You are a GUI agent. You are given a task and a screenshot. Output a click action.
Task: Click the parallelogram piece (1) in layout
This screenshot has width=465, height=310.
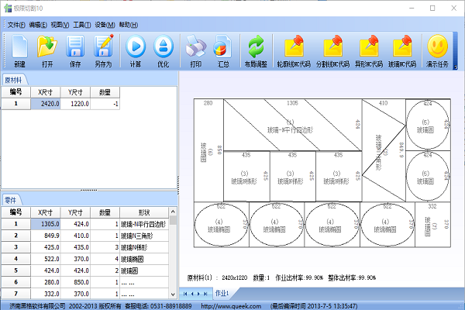point(292,126)
